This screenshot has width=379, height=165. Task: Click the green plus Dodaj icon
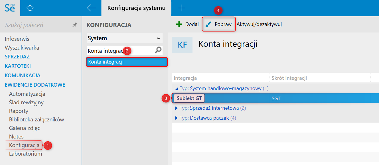[179, 24]
